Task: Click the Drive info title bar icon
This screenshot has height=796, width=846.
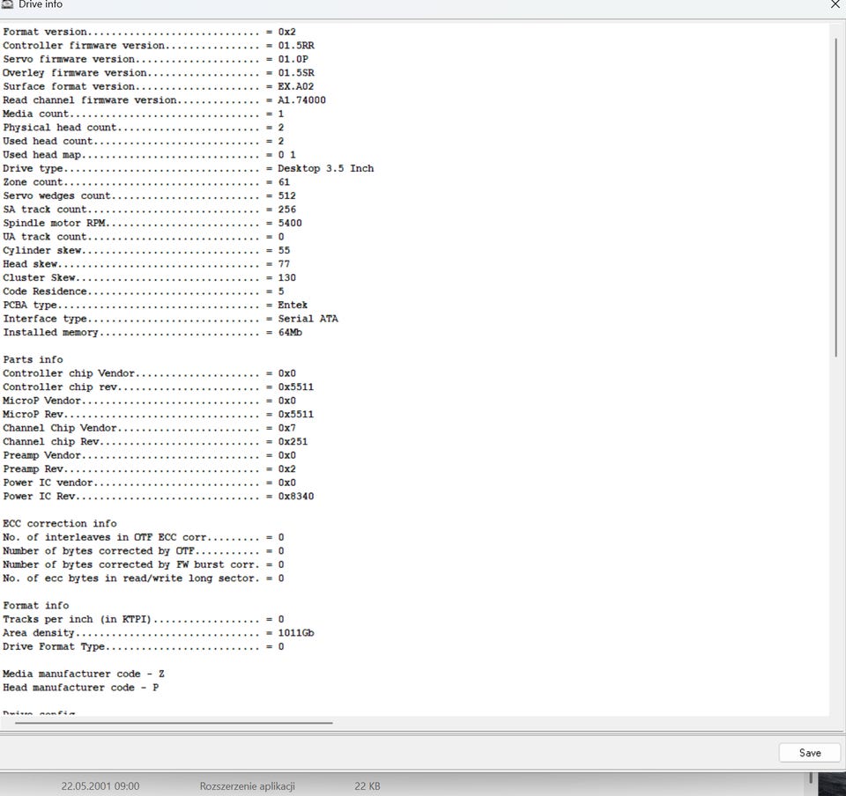Action: pos(8,4)
